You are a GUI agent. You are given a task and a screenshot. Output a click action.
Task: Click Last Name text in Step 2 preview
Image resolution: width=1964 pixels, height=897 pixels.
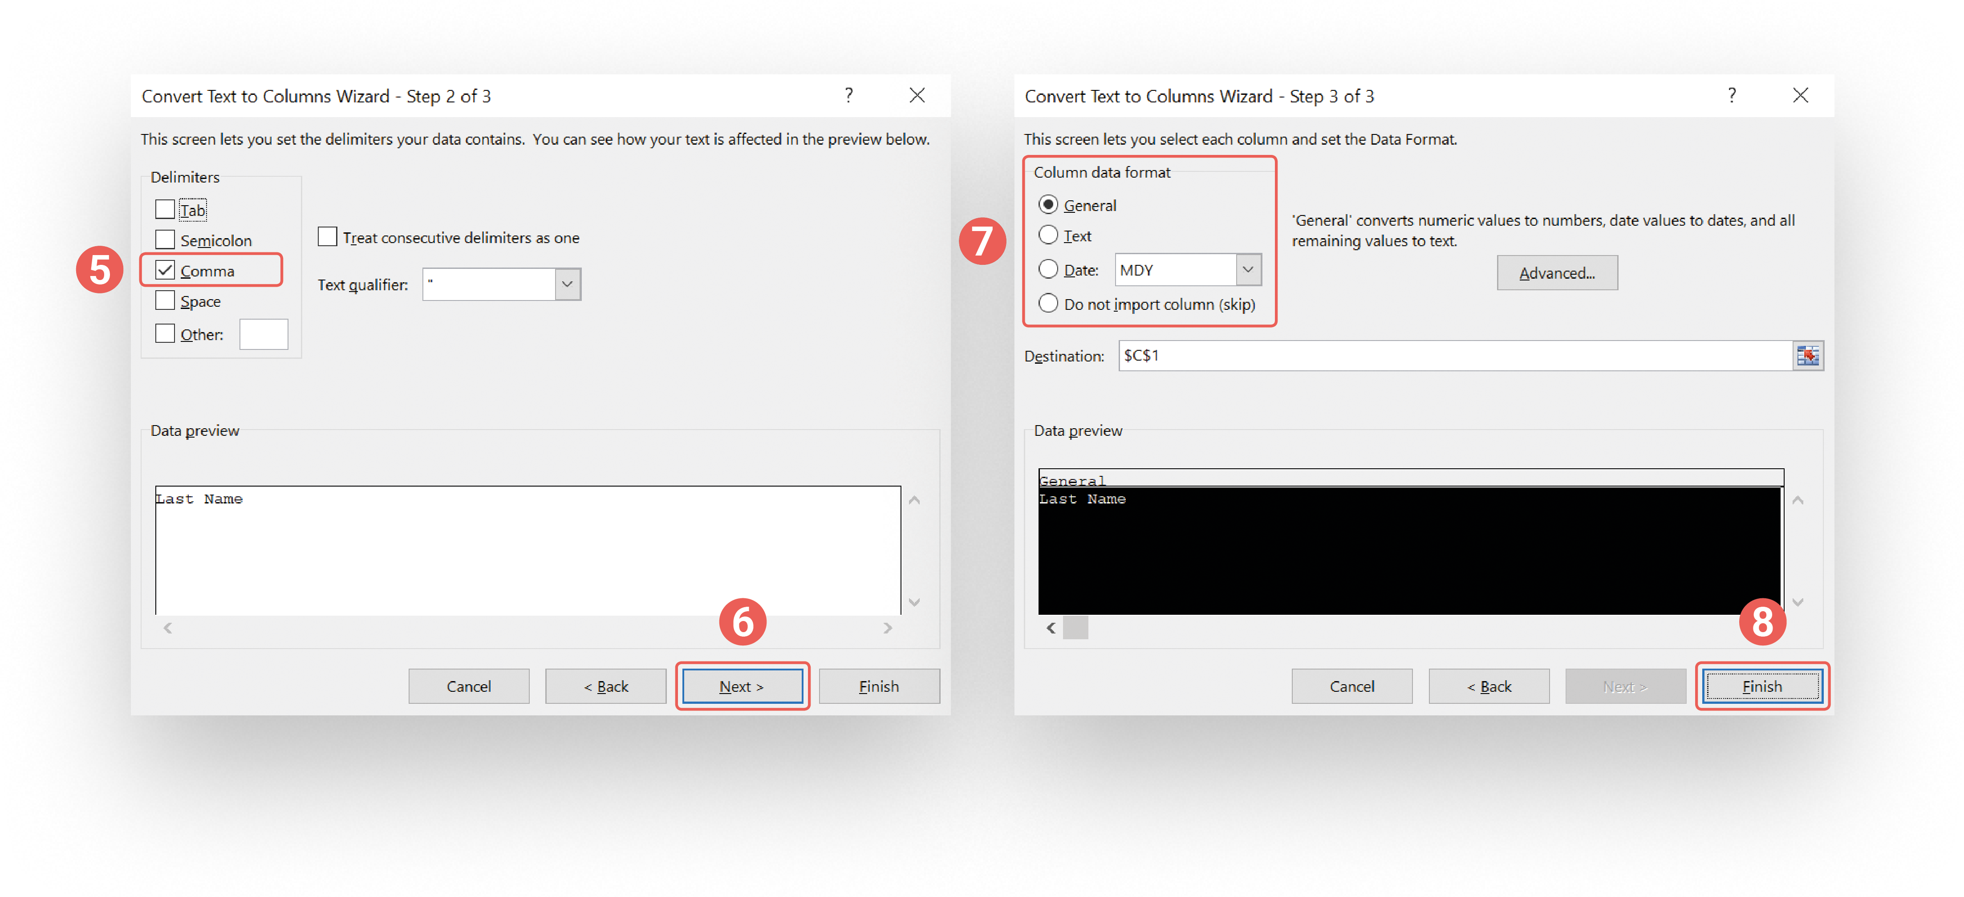tap(199, 499)
